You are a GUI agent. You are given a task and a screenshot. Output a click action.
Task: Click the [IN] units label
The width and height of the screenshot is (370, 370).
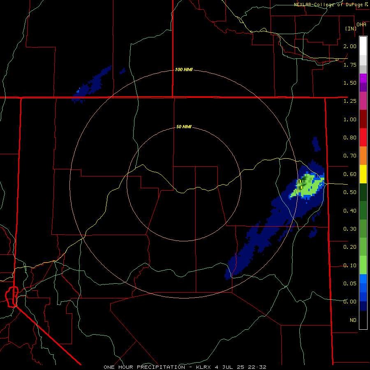[x=351, y=28]
